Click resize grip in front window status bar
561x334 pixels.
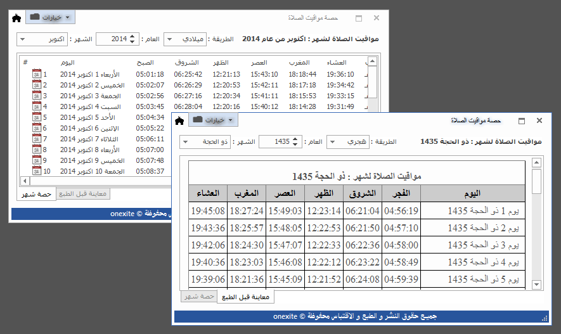pos(545,318)
